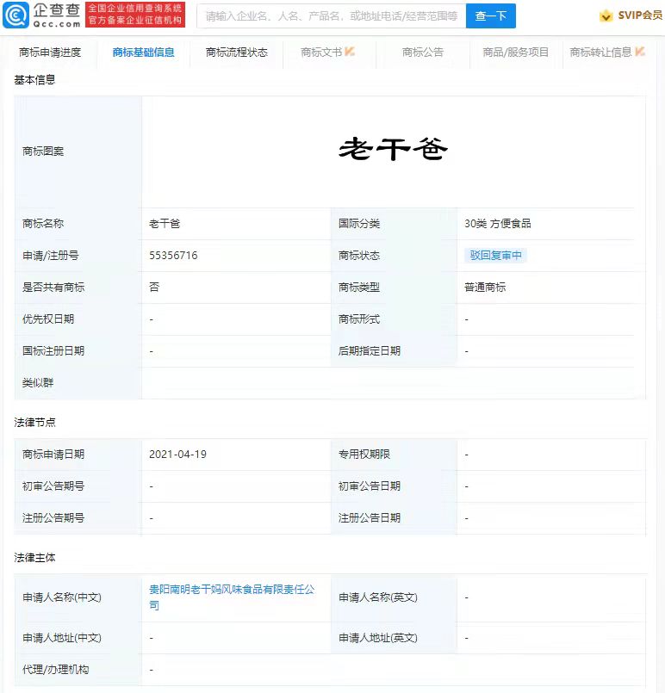Viewport: 665px width, 693px height.
Task: Click the 老干爸 trademark image
Action: [393, 149]
